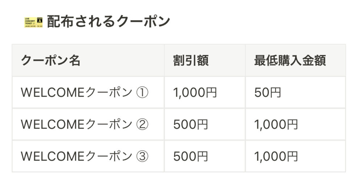The image size is (362, 177).
Task: Select the WELCOMEクーポン ① row name
Action: point(84,93)
